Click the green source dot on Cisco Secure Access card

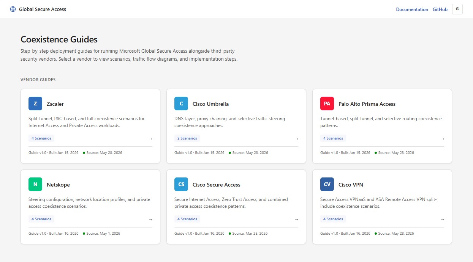(x=230, y=234)
